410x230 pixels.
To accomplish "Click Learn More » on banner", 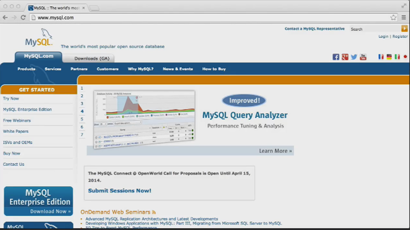I will [x=275, y=151].
